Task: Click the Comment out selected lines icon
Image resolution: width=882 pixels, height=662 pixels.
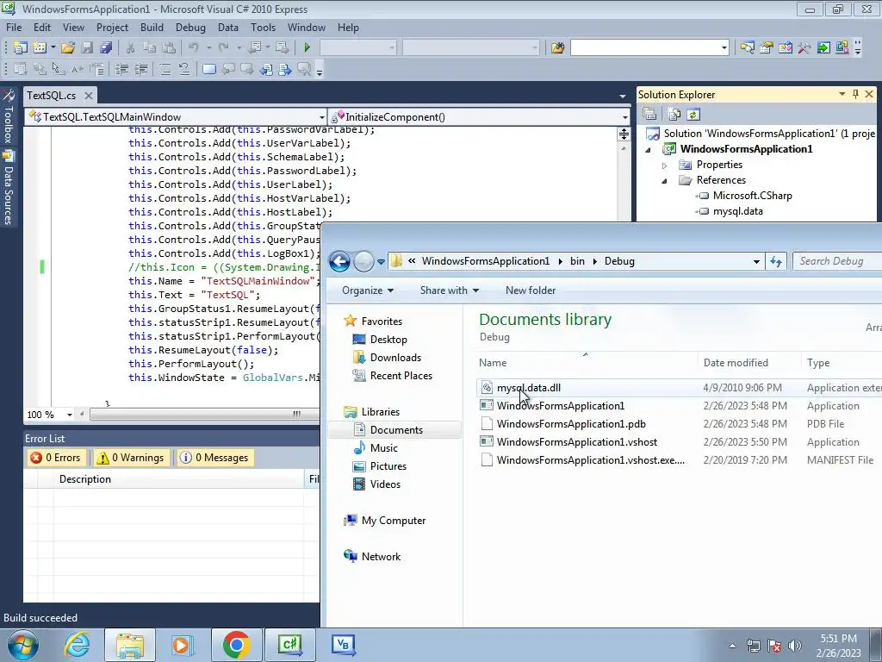Action: click(x=165, y=69)
